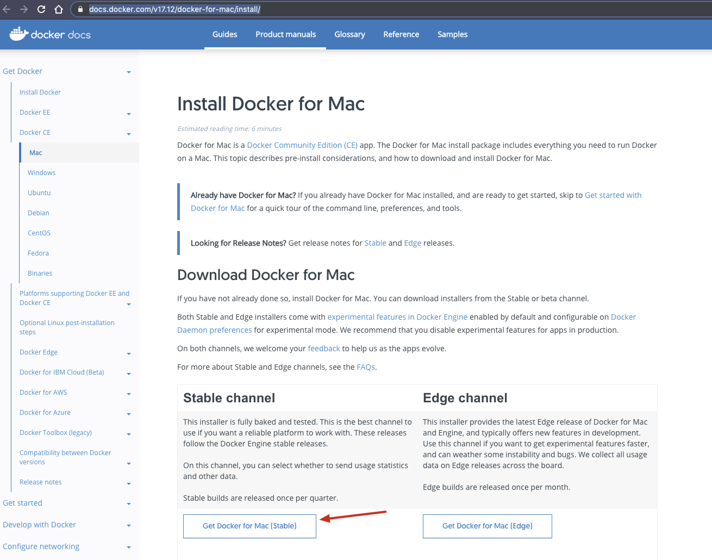The width and height of the screenshot is (712, 560).
Task: Expand the Docker Edge sidebar arrow
Action: coord(129,354)
